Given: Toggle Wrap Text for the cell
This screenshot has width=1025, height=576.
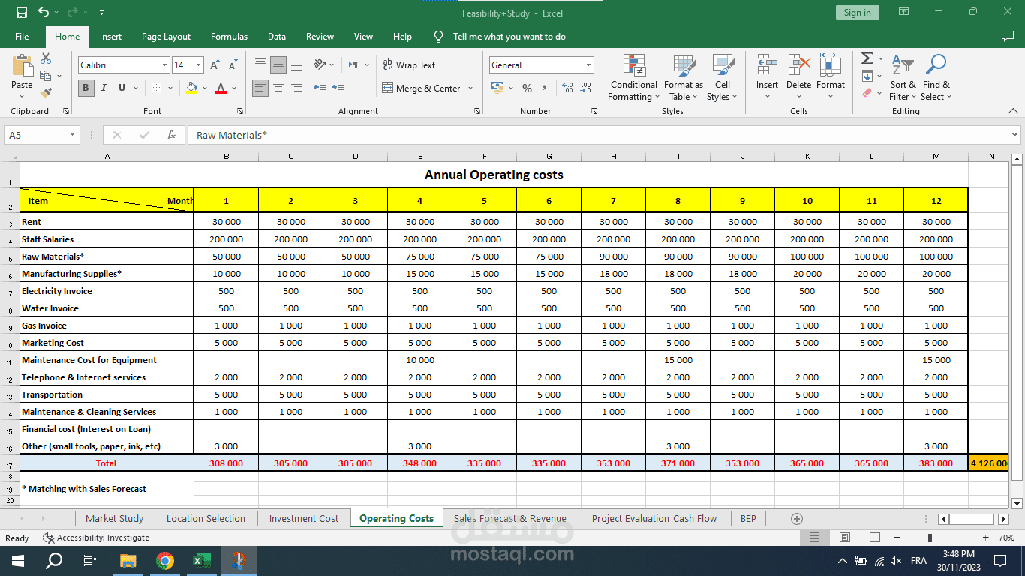Looking at the screenshot, I should (409, 65).
